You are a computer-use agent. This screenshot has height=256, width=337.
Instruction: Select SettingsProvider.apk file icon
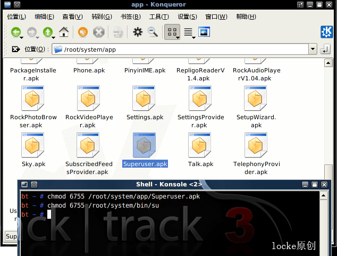coord(200,98)
